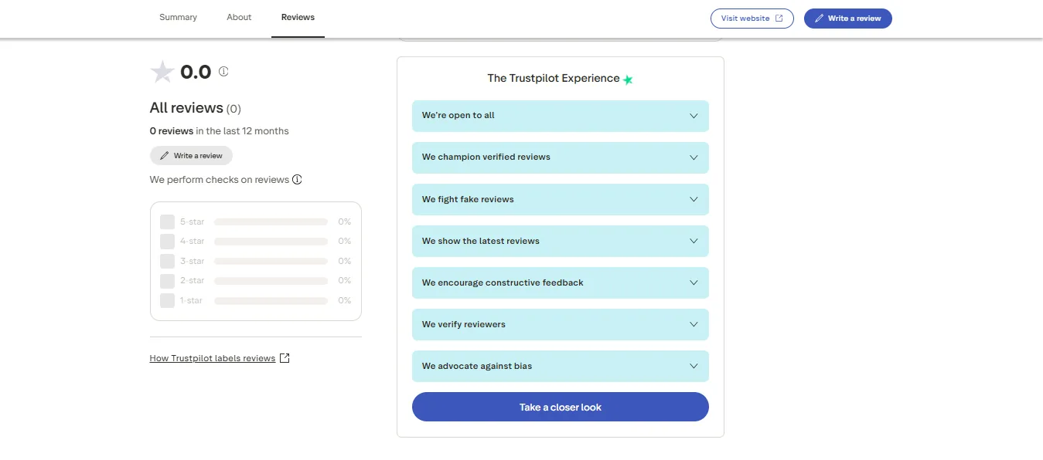Click the external link icon in Visit website
Screen dimensions: 1043x460
coord(779,19)
